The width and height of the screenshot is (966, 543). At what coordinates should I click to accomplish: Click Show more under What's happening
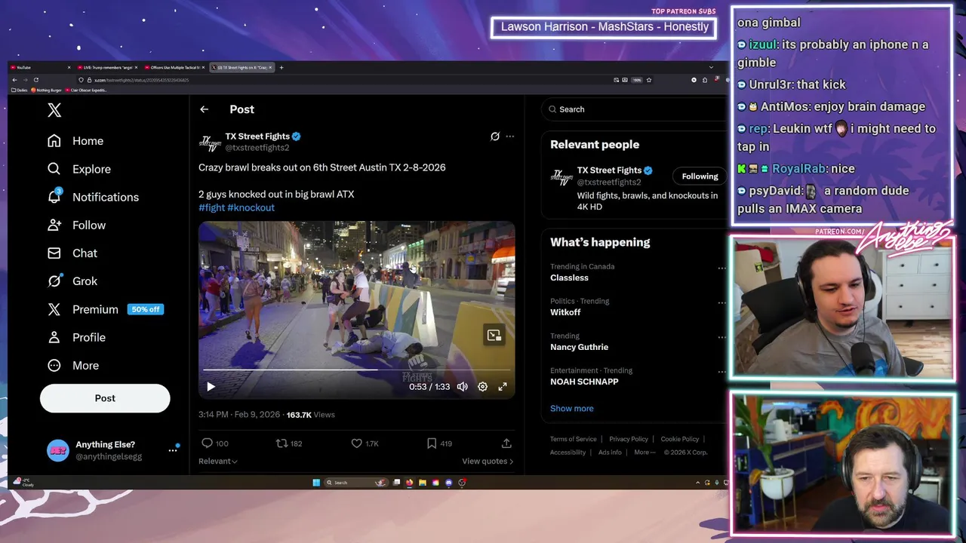(x=571, y=408)
